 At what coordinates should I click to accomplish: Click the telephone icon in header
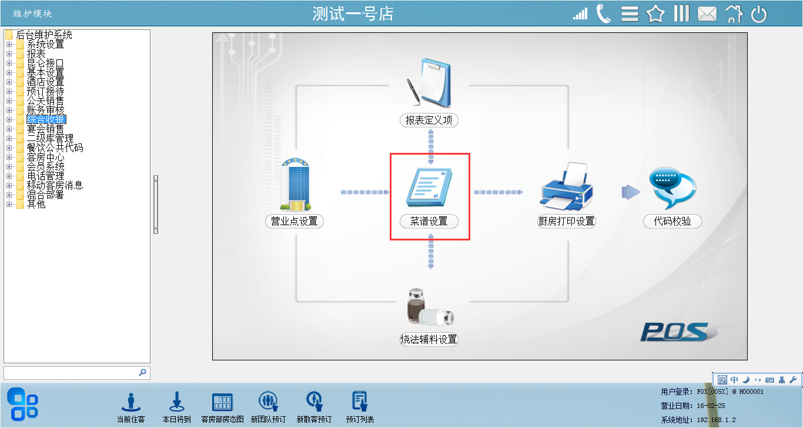click(x=604, y=14)
